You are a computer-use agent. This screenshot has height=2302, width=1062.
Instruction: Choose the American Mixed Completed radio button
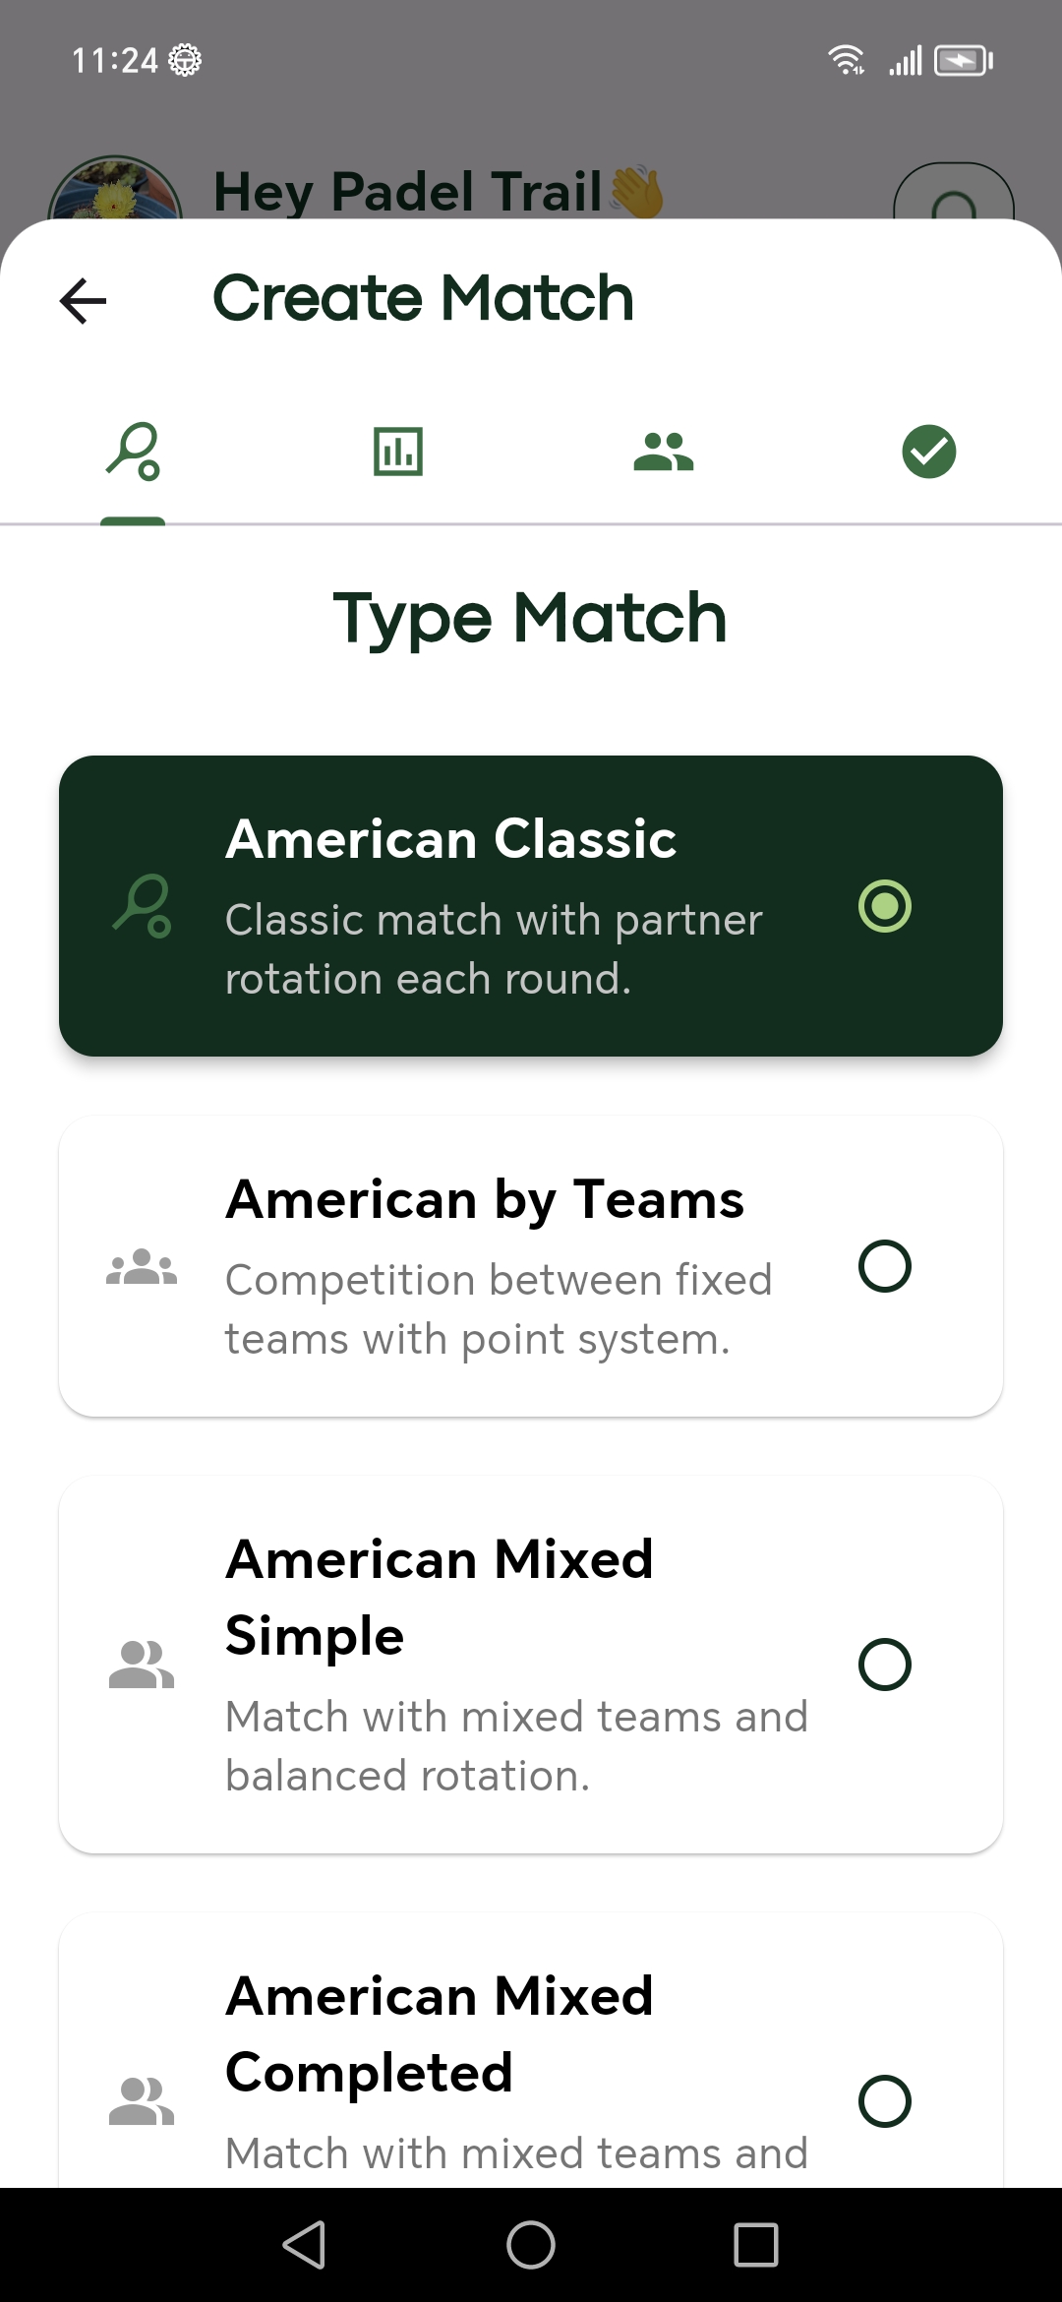pyautogui.click(x=884, y=2101)
